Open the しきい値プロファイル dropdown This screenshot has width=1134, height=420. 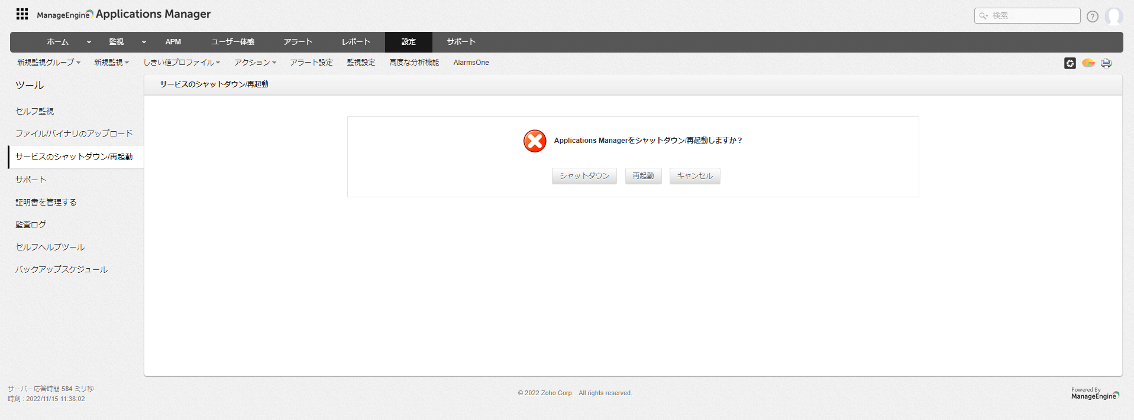[182, 63]
